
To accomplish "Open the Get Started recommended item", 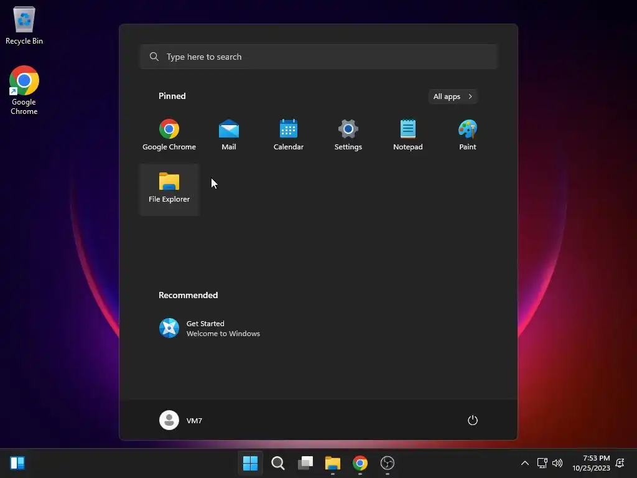I will coord(210,328).
